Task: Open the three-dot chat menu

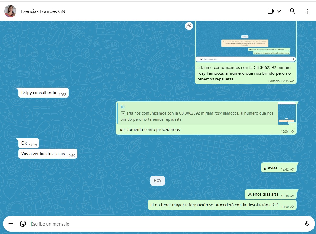Action: (x=308, y=11)
